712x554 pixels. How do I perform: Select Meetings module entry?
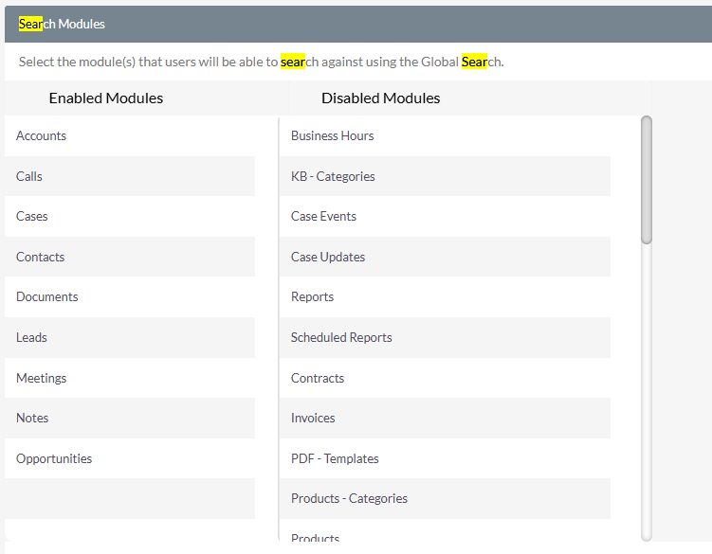click(130, 378)
